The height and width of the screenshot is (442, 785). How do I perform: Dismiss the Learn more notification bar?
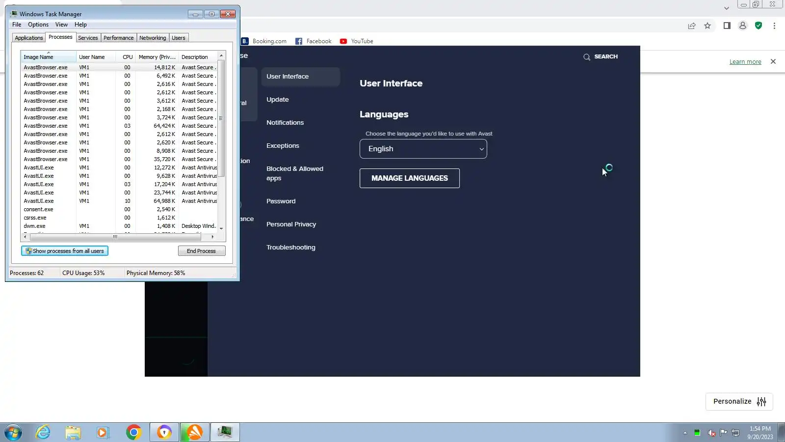[x=773, y=61]
